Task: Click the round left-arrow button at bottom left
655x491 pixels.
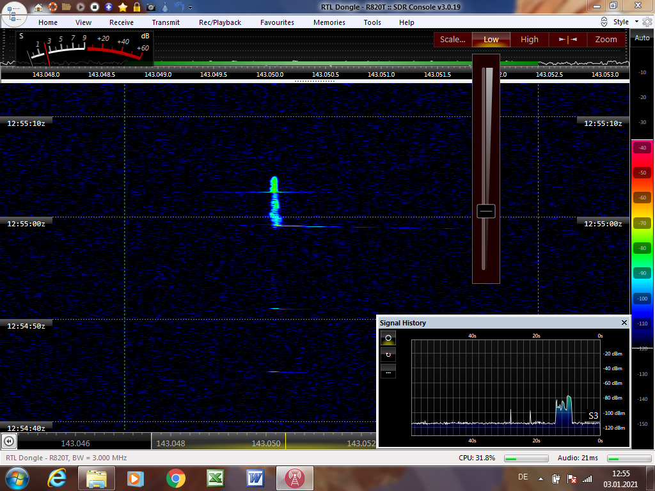Action: pos(9,441)
